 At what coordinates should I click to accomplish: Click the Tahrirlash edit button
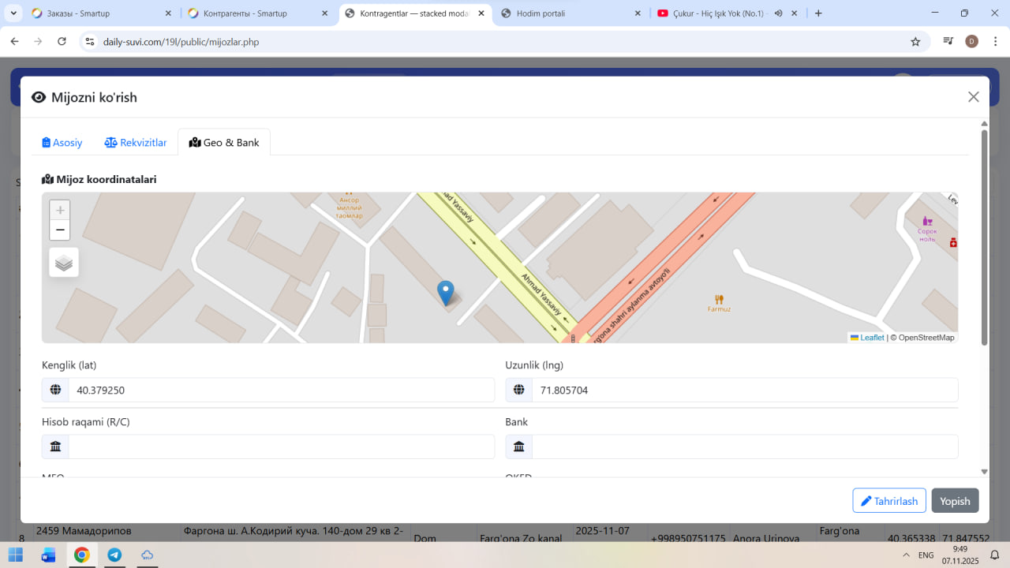[x=888, y=501]
